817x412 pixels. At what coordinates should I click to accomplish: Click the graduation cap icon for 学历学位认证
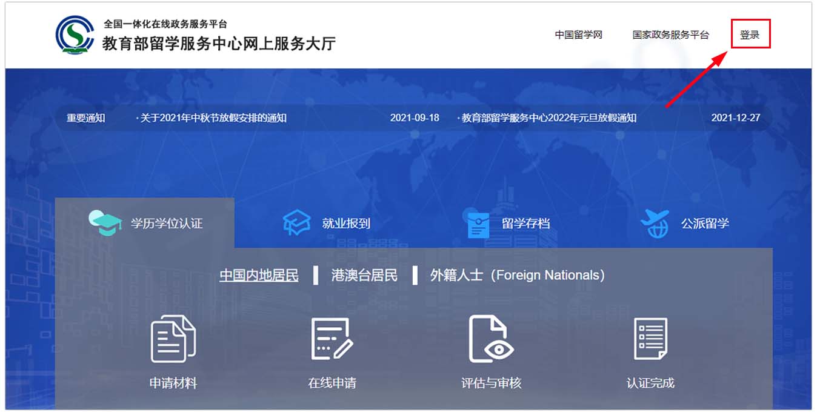[105, 223]
